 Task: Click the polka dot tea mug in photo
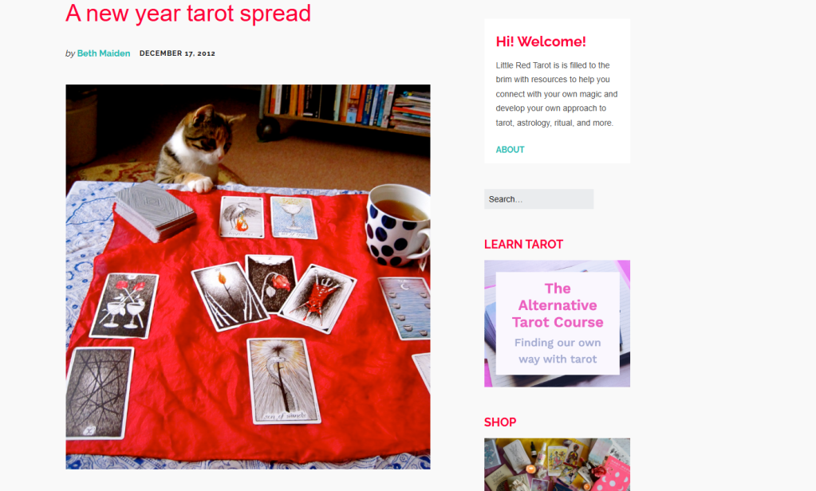tap(398, 226)
